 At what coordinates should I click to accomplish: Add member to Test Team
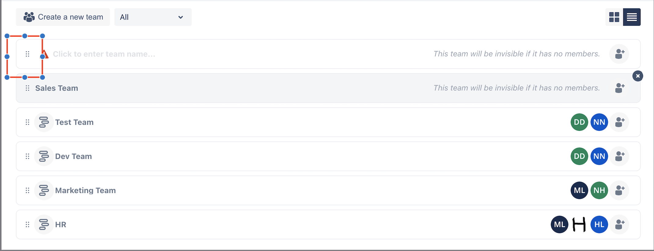(x=619, y=122)
